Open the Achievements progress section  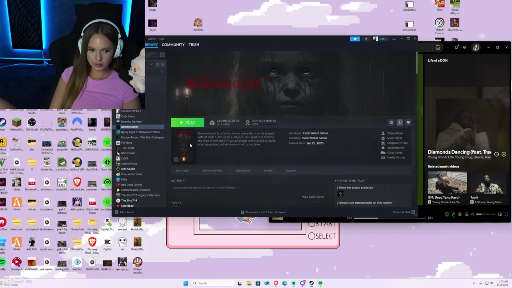click(261, 122)
